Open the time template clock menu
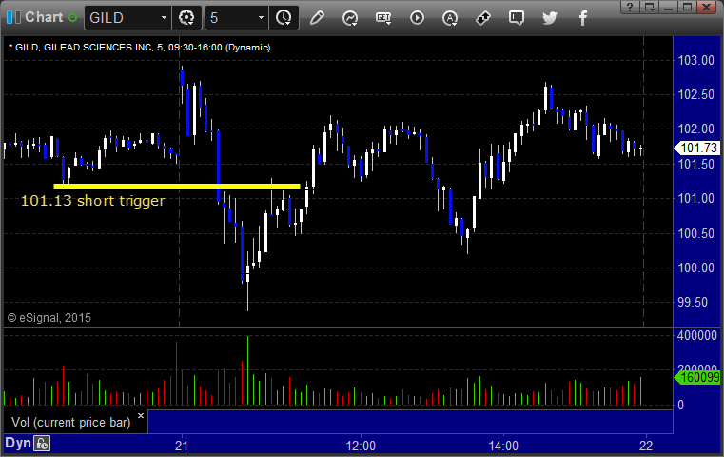The width and height of the screenshot is (724, 457). [x=284, y=18]
